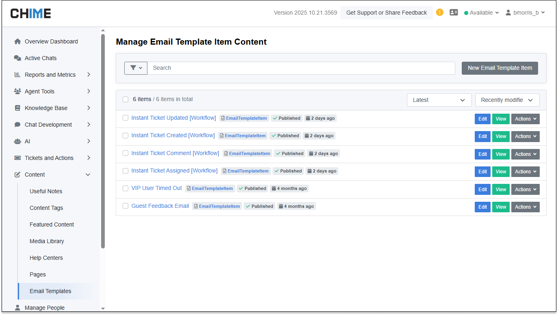This screenshot has height=315, width=558.
Task: Toggle the select-all items checkbox
Action: click(125, 99)
